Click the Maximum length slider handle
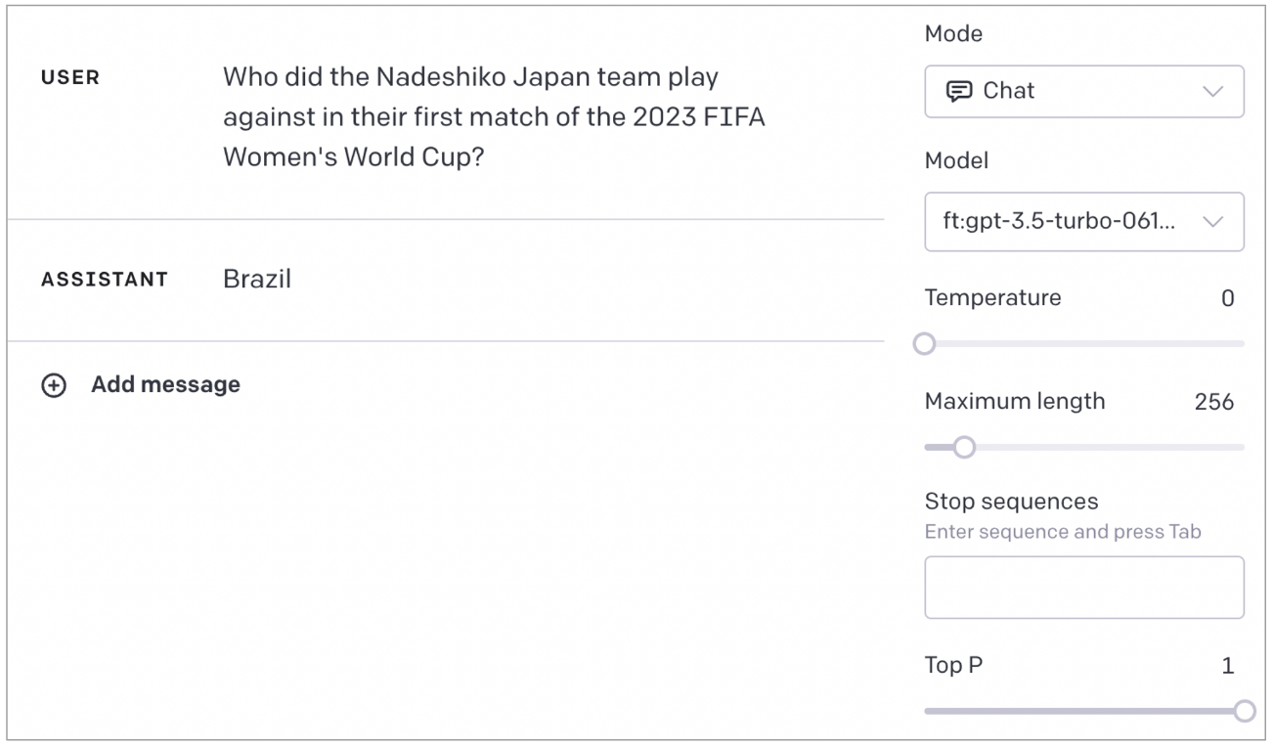Image resolution: width=1273 pixels, height=747 pixels. (x=964, y=448)
